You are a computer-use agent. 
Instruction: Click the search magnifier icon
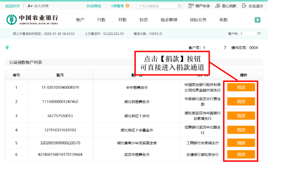(x=179, y=6)
